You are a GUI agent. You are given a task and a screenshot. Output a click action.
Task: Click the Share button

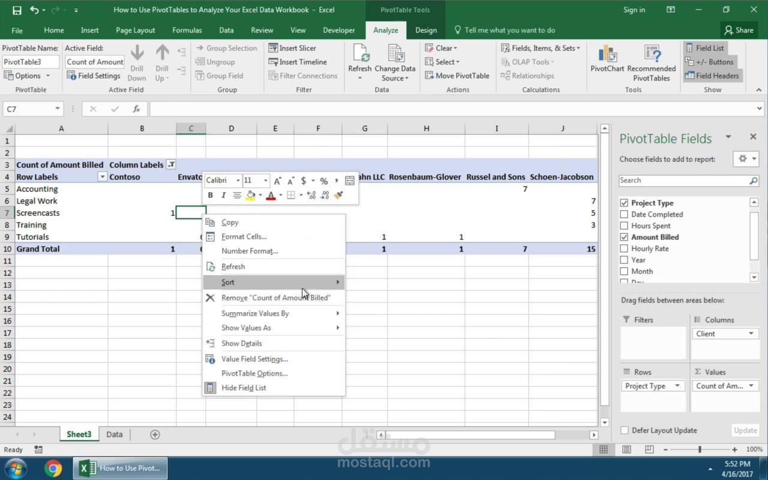pos(739,30)
